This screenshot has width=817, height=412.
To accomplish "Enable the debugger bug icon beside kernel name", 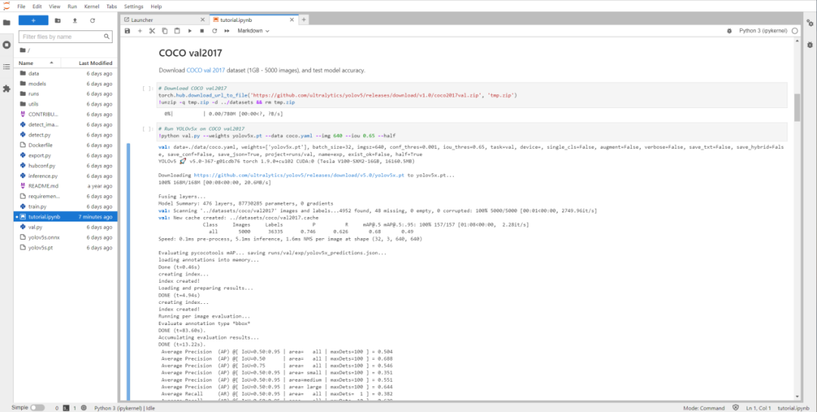I will (728, 31).
